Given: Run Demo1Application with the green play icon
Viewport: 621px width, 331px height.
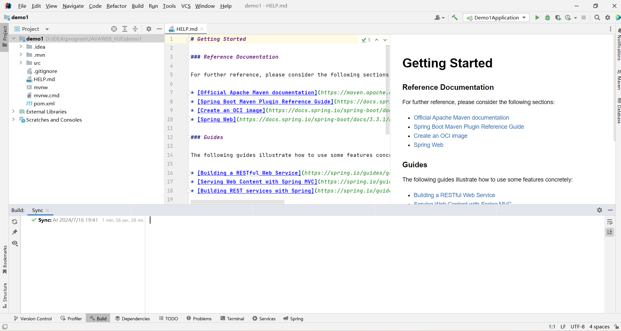Looking at the screenshot, I should [537, 18].
